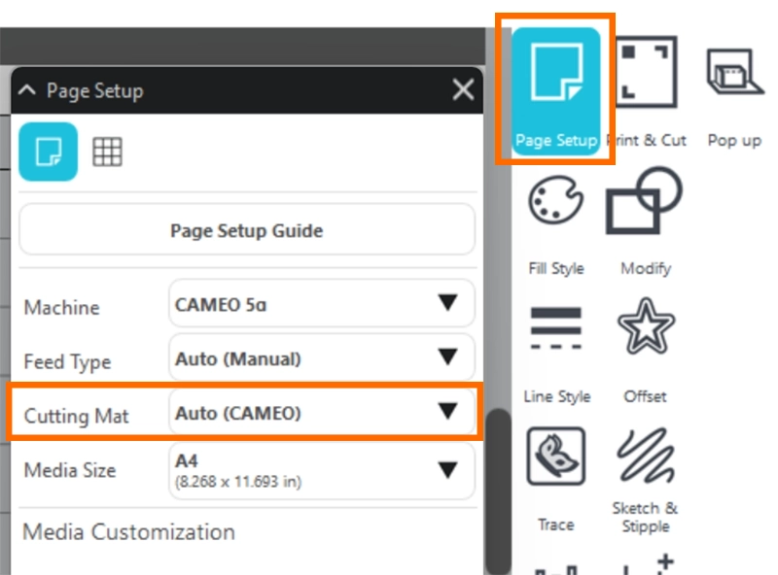Expand the Machine dropdown showing CAMEO 5α
The height and width of the screenshot is (575, 778).
click(x=321, y=304)
